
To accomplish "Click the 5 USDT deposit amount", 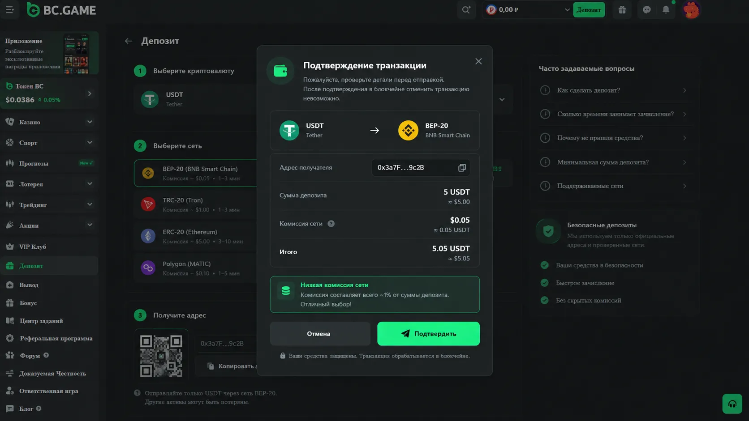I will tap(456, 192).
